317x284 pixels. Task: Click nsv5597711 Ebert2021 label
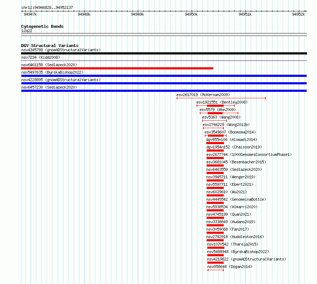(x=230, y=184)
